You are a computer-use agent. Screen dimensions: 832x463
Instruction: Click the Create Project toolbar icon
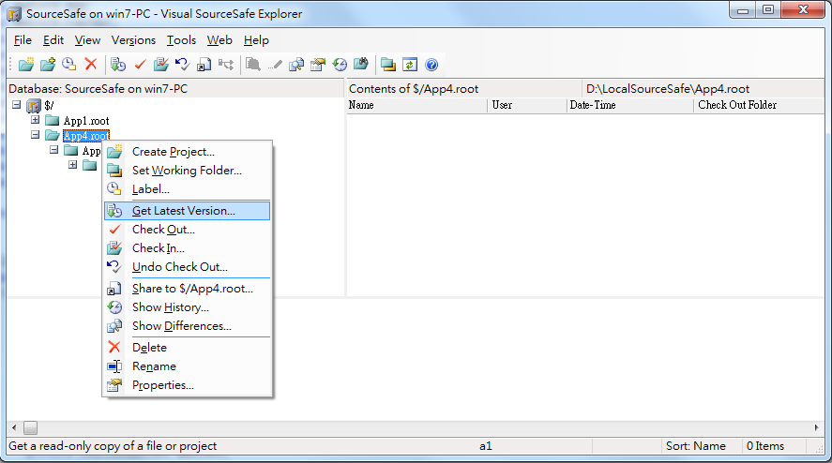click(26, 65)
